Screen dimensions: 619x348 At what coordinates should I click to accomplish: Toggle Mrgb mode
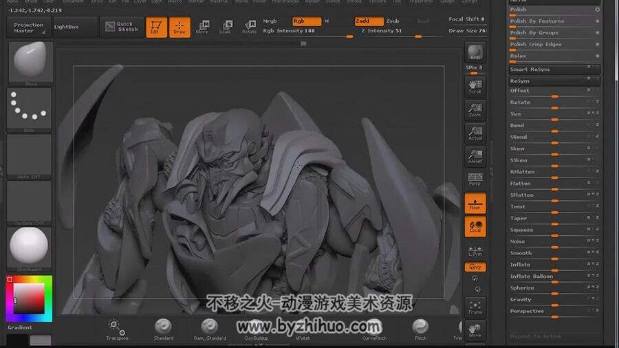(x=270, y=21)
